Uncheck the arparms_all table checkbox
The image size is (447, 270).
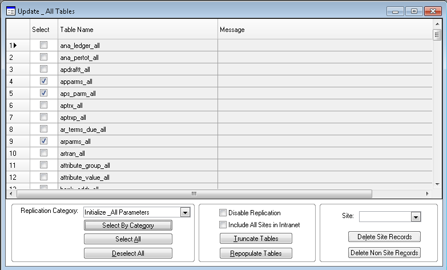(x=43, y=141)
